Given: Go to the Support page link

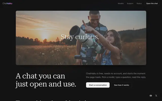Looking at the screenshot, I should (x=130, y=3).
